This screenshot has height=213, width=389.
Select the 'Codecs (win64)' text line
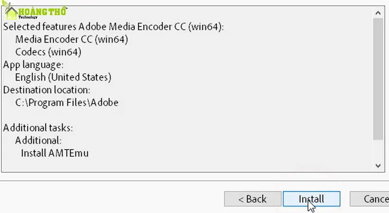(x=48, y=52)
